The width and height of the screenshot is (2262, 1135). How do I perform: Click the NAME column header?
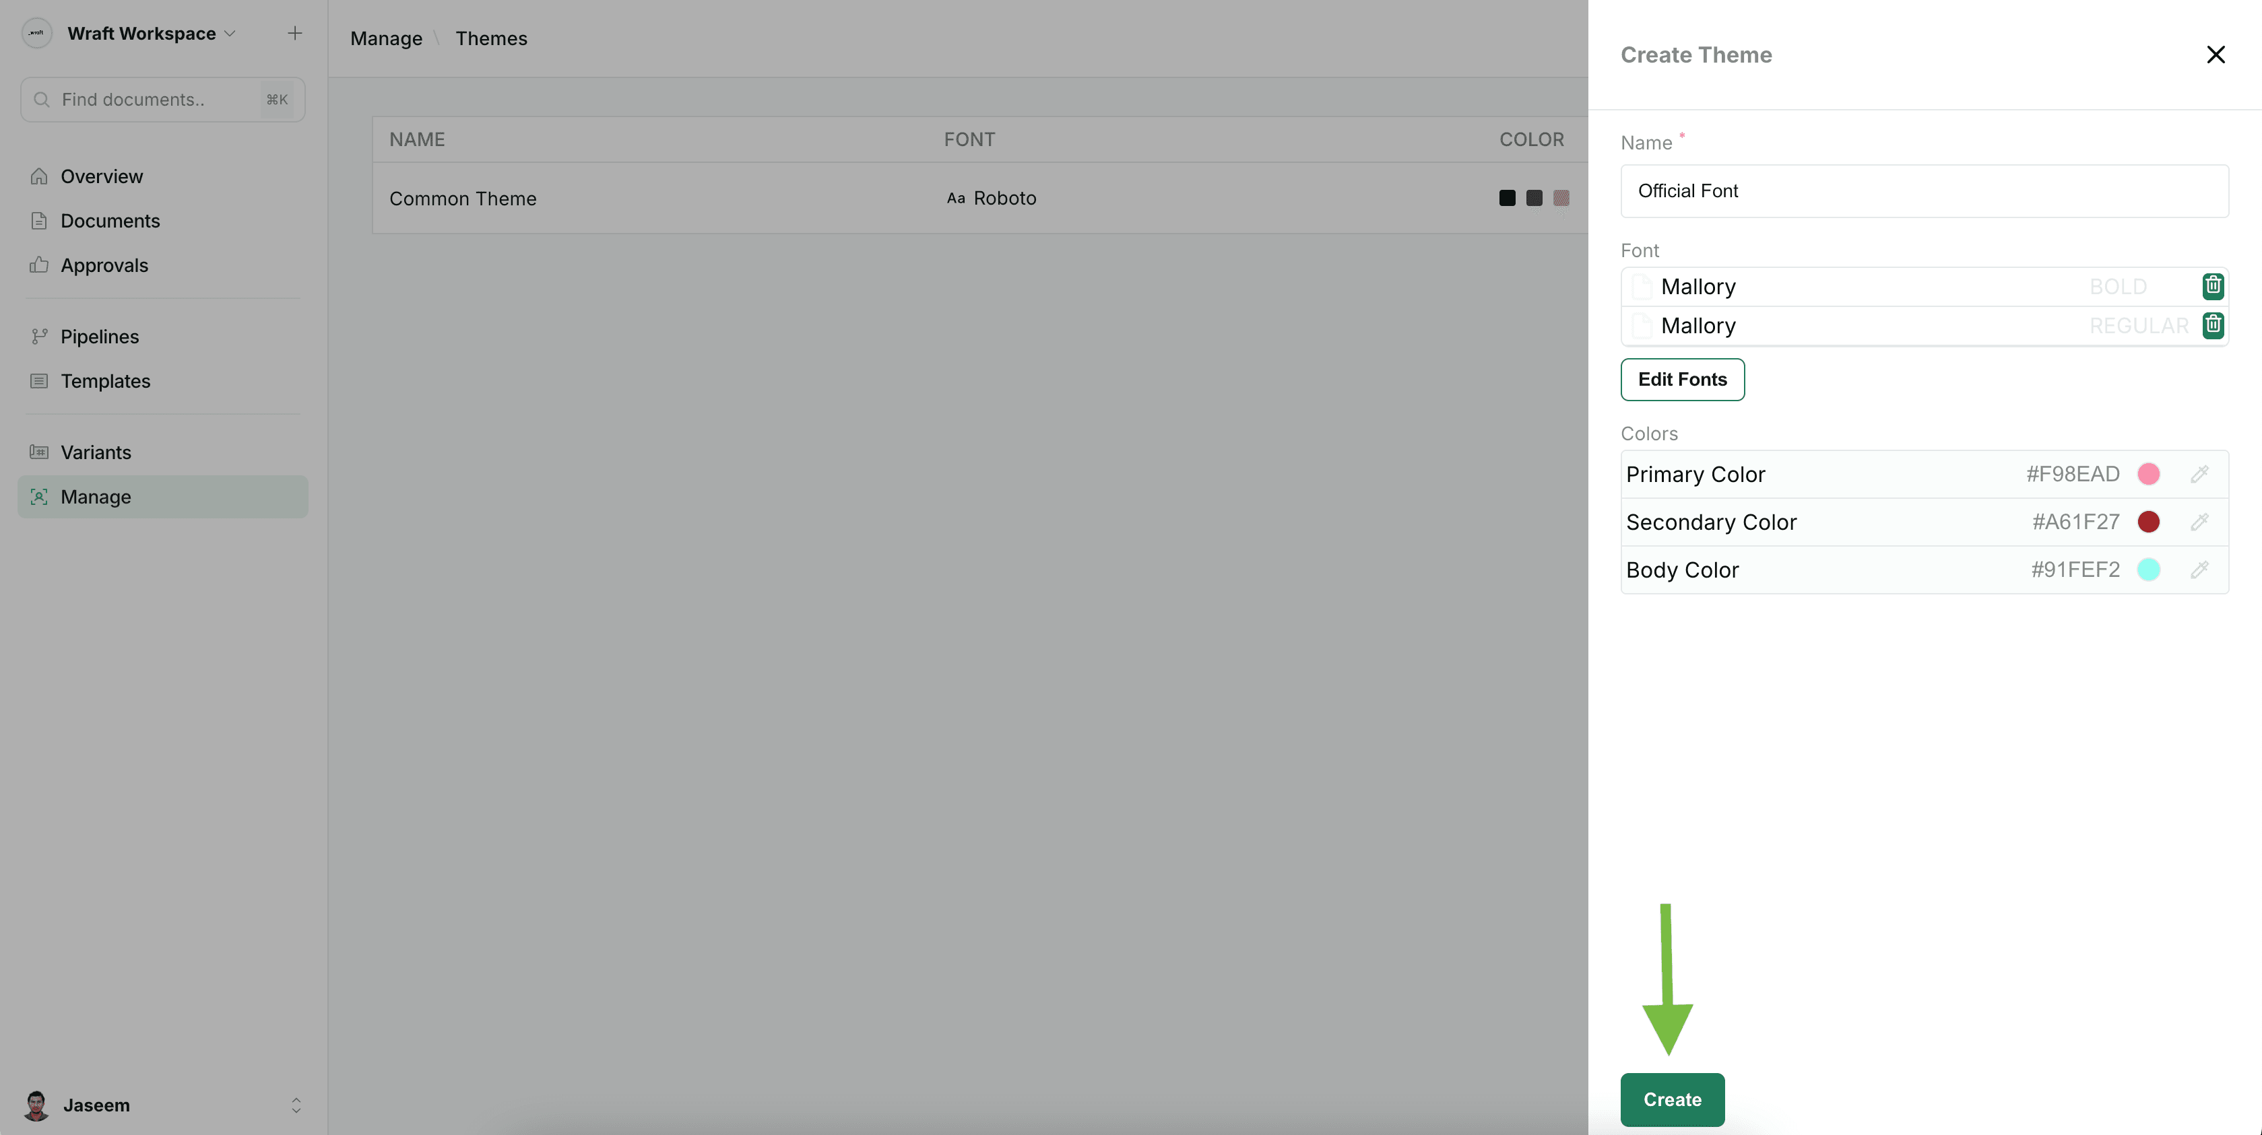click(x=417, y=139)
